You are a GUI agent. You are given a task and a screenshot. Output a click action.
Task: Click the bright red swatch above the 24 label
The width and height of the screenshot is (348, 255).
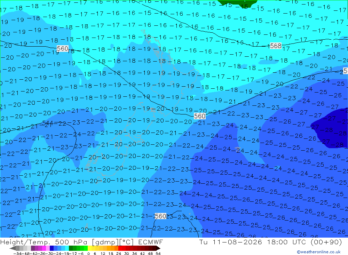[x=120, y=248]
